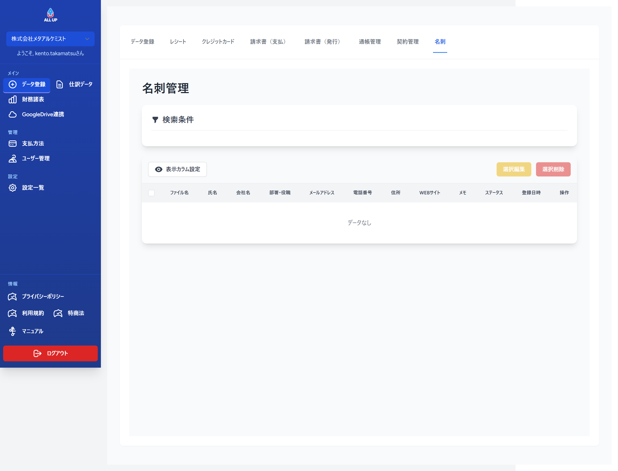Image resolution: width=618 pixels, height=471 pixels.
Task: Go to 支払方法 management
Action: (26, 144)
